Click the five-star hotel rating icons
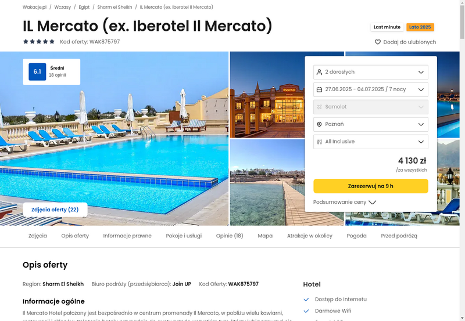 click(39, 41)
